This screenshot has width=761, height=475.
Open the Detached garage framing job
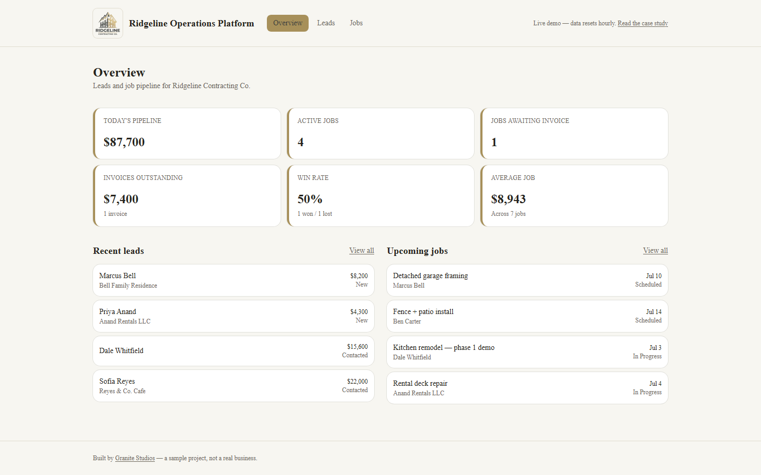click(527, 280)
